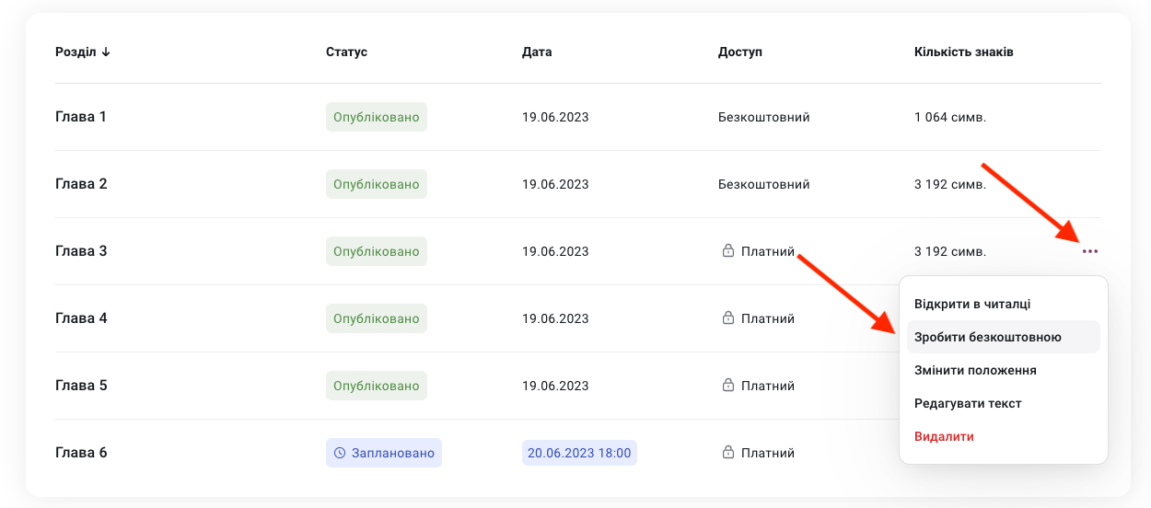Image resolution: width=1151 pixels, height=508 pixels.
Task: Click the lock icon in the Глава 5 row
Action: [x=727, y=386]
